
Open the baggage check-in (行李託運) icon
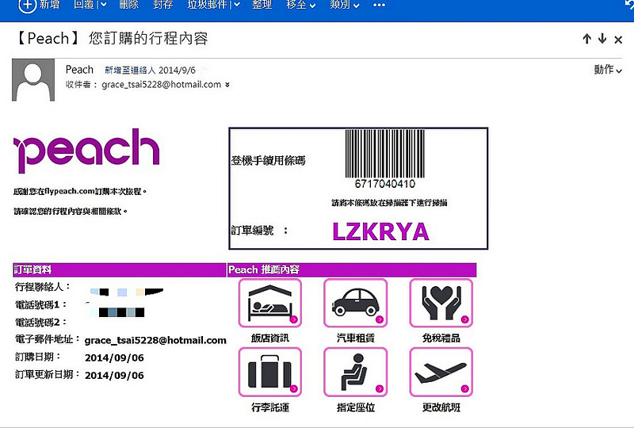[270, 372]
